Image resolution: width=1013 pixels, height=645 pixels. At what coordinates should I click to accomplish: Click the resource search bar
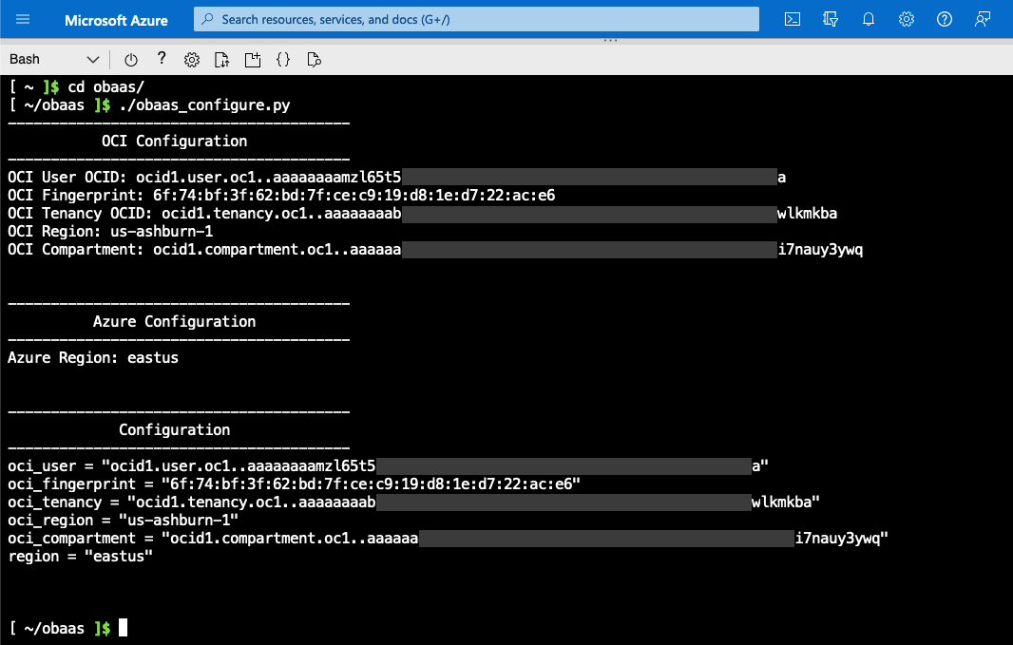(x=475, y=19)
